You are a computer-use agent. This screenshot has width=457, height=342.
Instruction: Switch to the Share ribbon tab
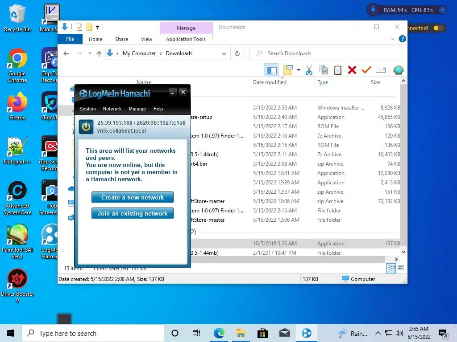121,39
